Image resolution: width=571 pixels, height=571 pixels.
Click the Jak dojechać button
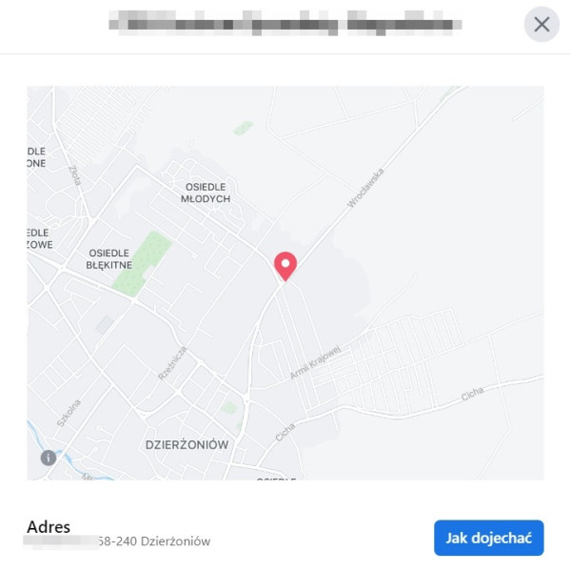tap(489, 538)
